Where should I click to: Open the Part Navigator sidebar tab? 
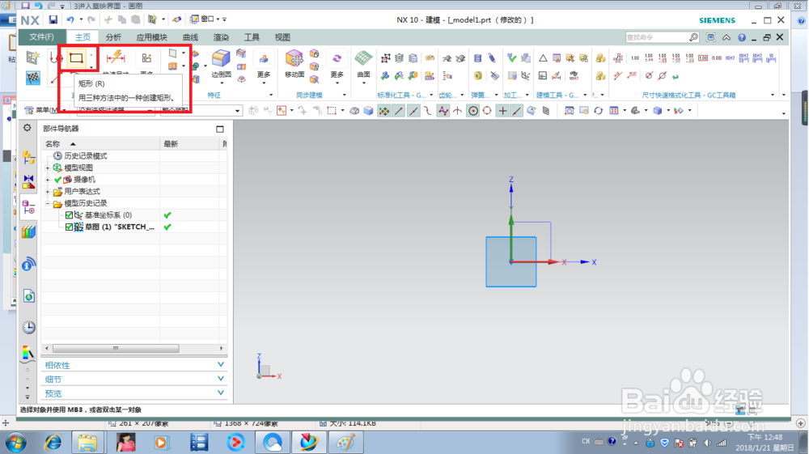pyautogui.click(x=29, y=207)
